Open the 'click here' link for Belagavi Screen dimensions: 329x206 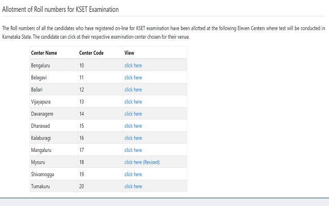point(133,78)
